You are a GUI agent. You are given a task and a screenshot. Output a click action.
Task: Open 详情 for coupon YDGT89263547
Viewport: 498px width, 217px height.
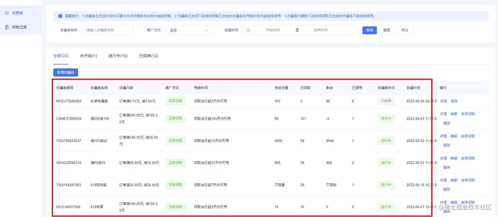(443, 136)
